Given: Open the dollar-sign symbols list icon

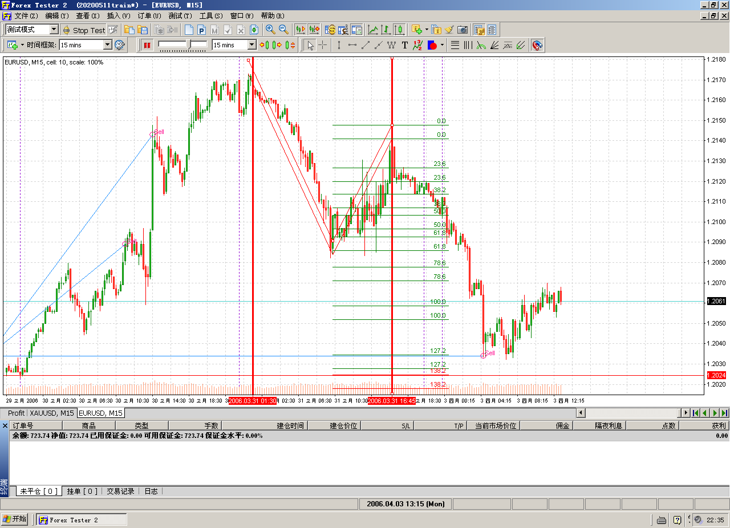Looking at the screenshot, I should pos(330,30).
